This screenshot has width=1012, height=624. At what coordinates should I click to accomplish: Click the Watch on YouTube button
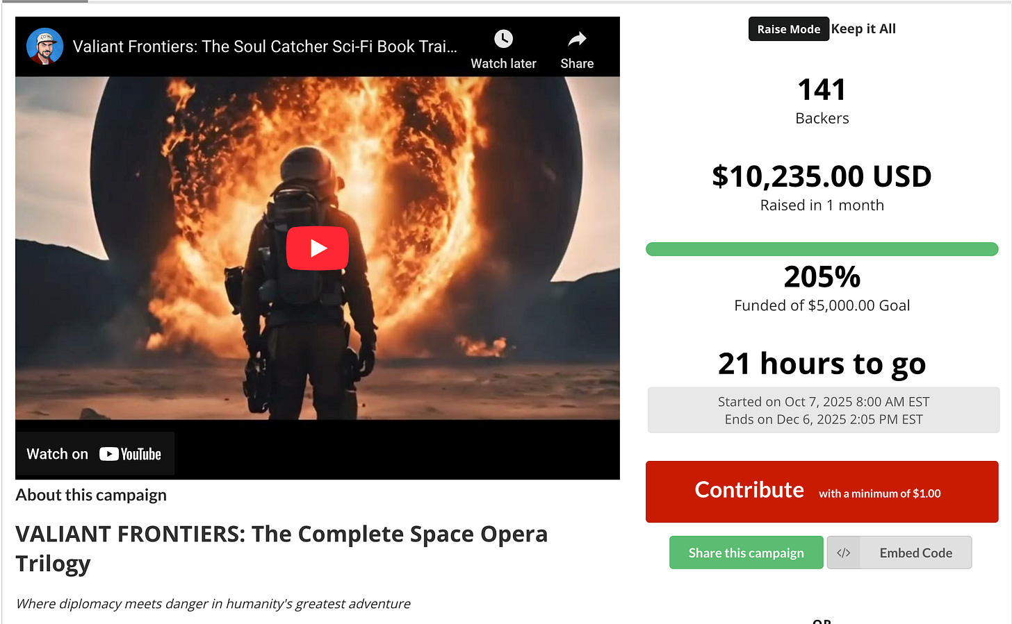95,454
